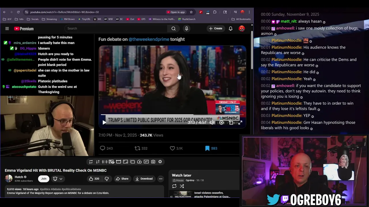This screenshot has height=207, width=369.
Task: Open the Israel violates ceasefire playlist video
Action: (x=205, y=195)
